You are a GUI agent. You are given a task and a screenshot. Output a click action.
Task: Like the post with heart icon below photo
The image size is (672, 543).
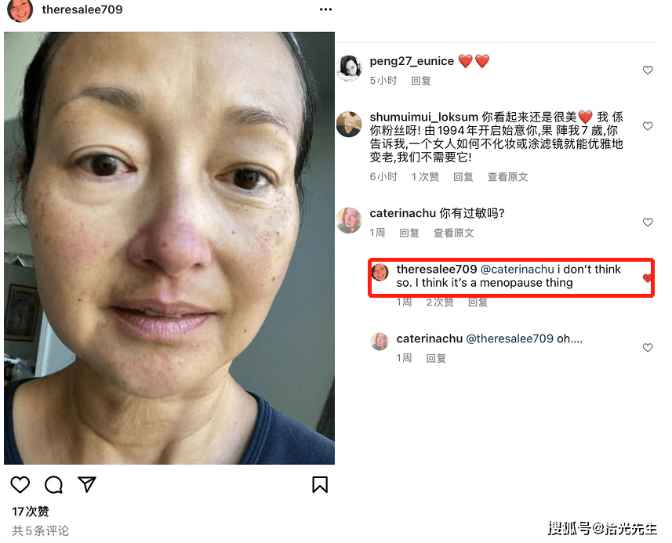[x=20, y=485]
